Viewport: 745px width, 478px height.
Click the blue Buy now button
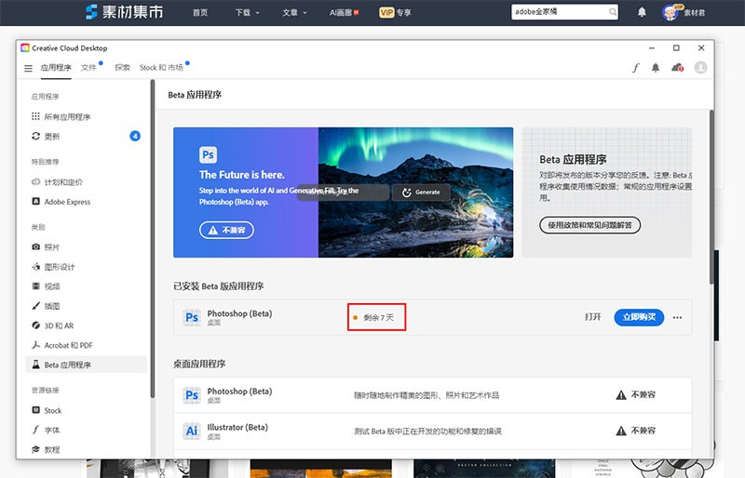coord(639,317)
